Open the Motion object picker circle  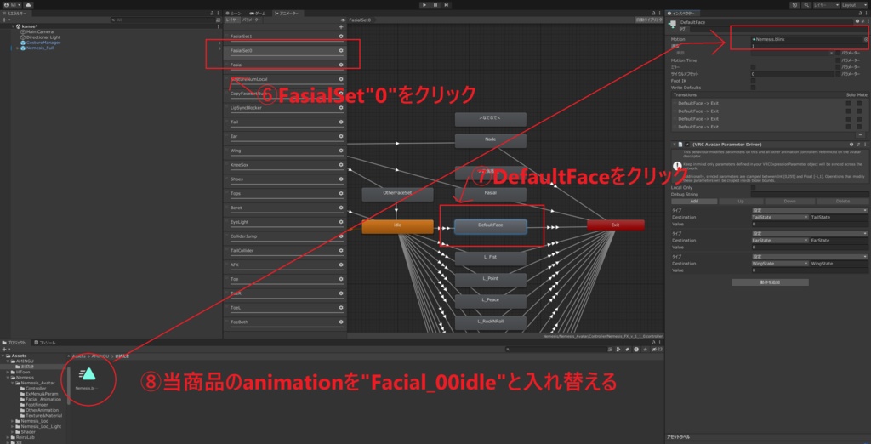[865, 39]
